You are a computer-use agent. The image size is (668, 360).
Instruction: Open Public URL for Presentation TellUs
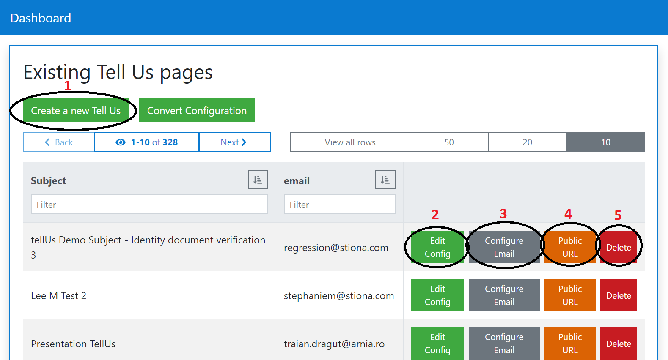(x=569, y=343)
